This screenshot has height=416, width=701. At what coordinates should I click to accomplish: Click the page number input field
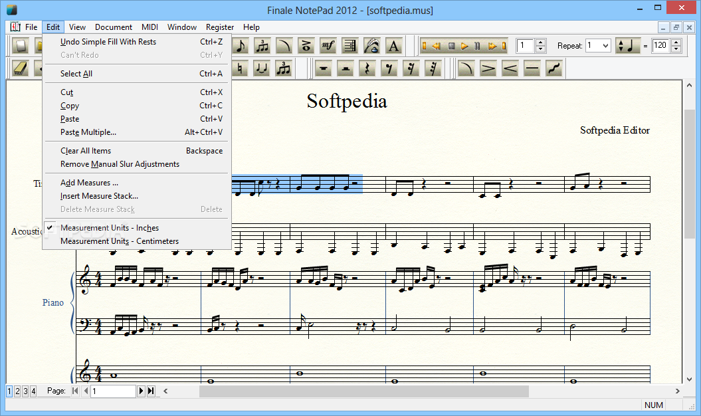coord(114,391)
